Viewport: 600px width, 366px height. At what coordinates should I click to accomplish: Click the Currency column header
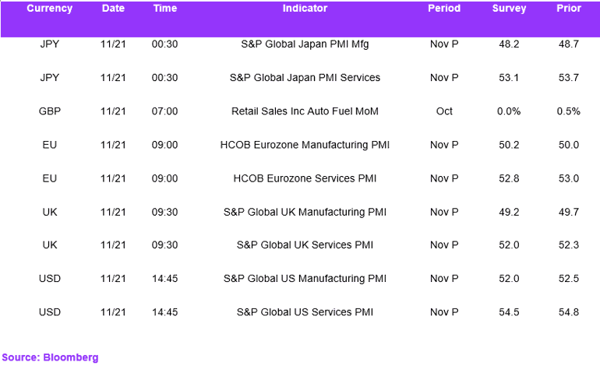49,9
